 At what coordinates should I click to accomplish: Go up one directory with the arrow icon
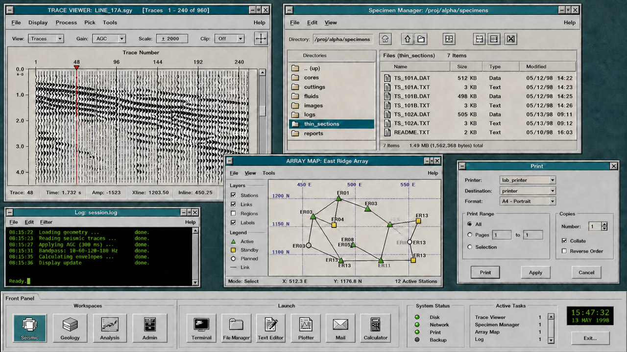click(407, 39)
